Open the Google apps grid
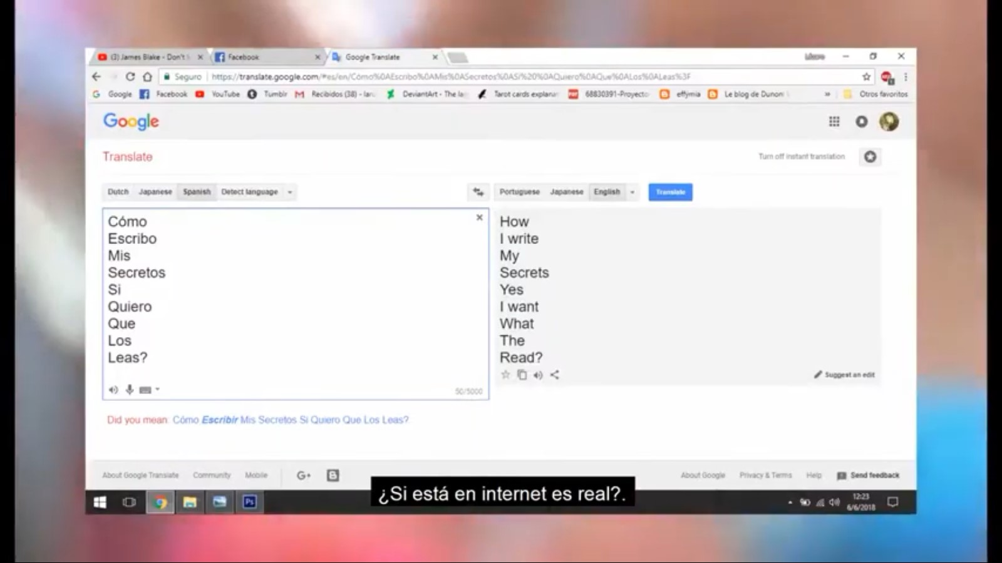Image resolution: width=1002 pixels, height=563 pixels. click(x=834, y=121)
